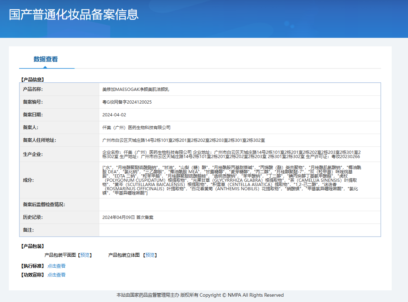Click the 产品包装立体图 label
This screenshot has height=302, width=408.
124,255
